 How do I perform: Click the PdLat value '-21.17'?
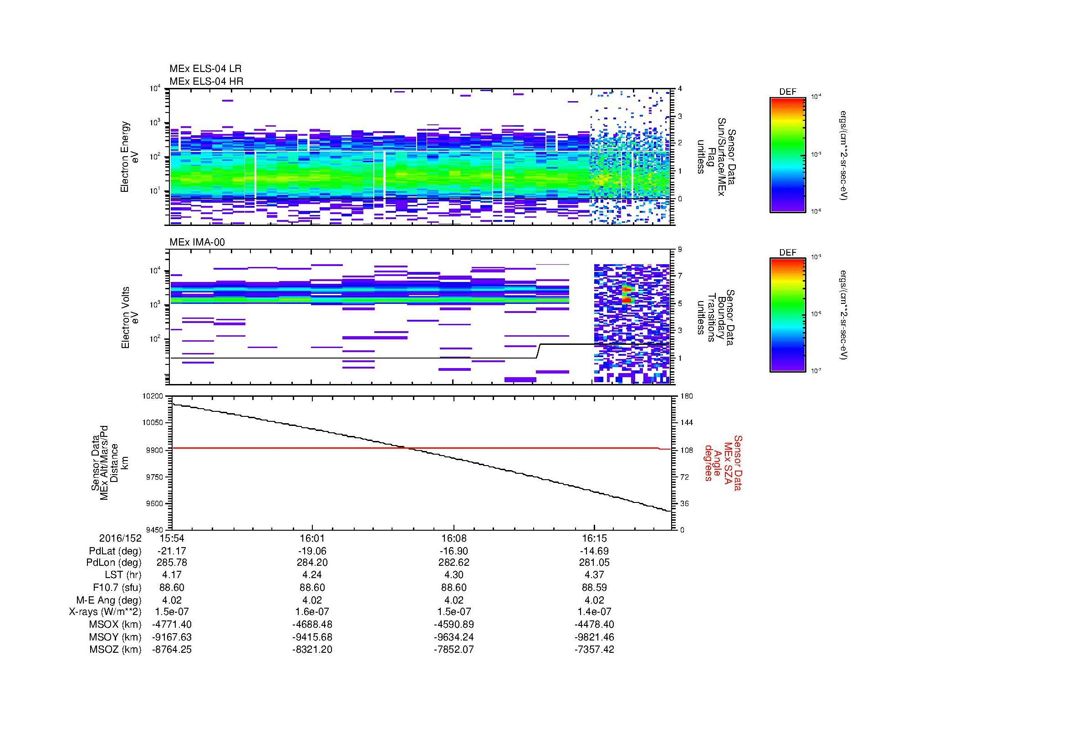(172, 551)
